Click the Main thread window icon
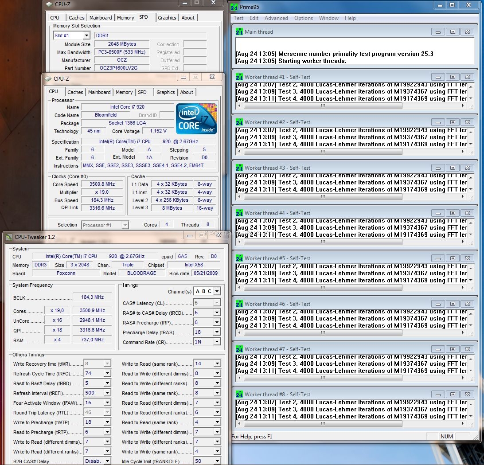Viewport: 484px width, 465px height. (x=239, y=31)
